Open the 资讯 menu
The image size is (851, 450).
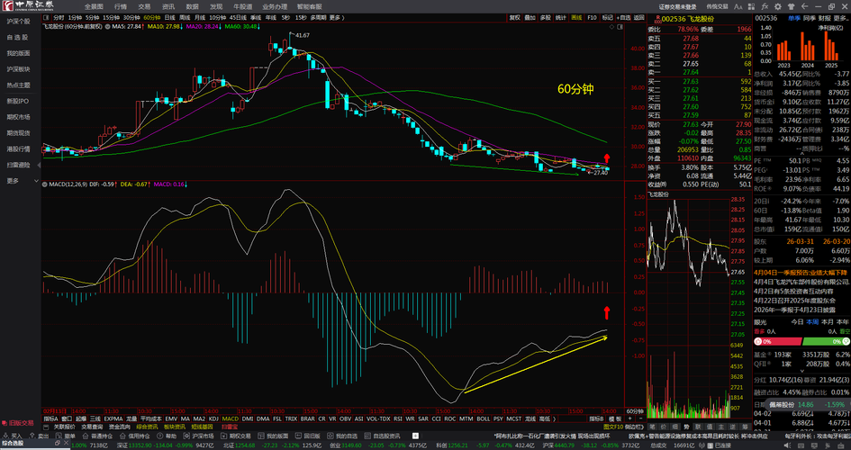[168, 6]
